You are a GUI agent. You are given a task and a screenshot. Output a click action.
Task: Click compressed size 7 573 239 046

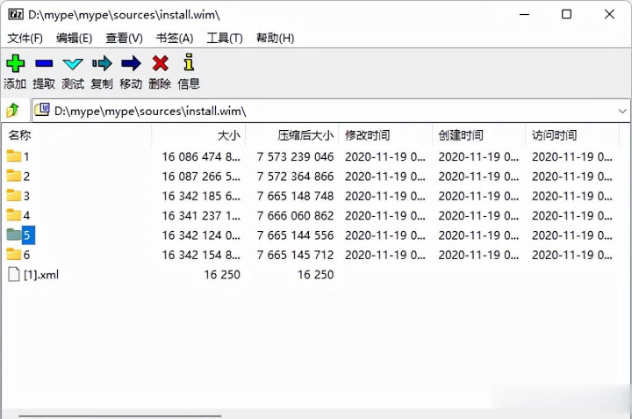coord(296,156)
